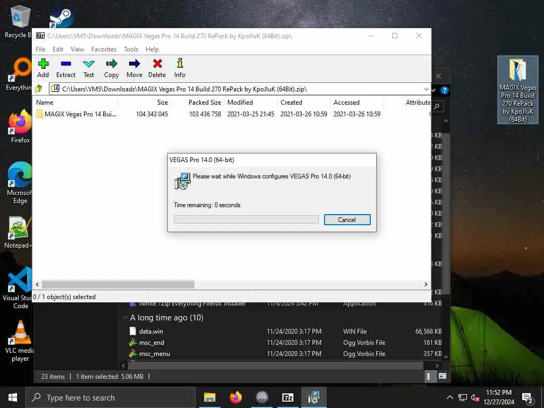Image resolution: width=544 pixels, height=408 pixels.
Task: Open File Explorer from the taskbar
Action: point(209,397)
